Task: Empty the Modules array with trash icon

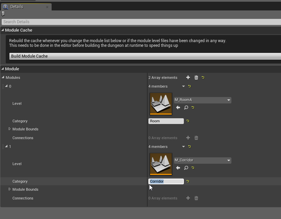Action: (196, 77)
